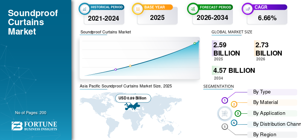Click the Forecast Period chart icon

[193, 9]
